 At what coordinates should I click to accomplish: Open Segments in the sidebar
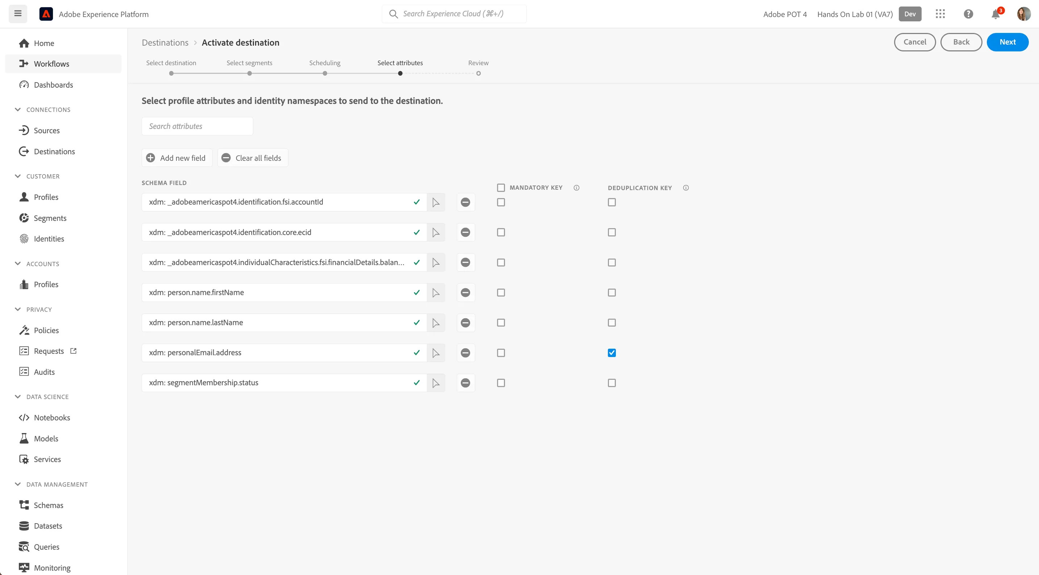point(63,218)
